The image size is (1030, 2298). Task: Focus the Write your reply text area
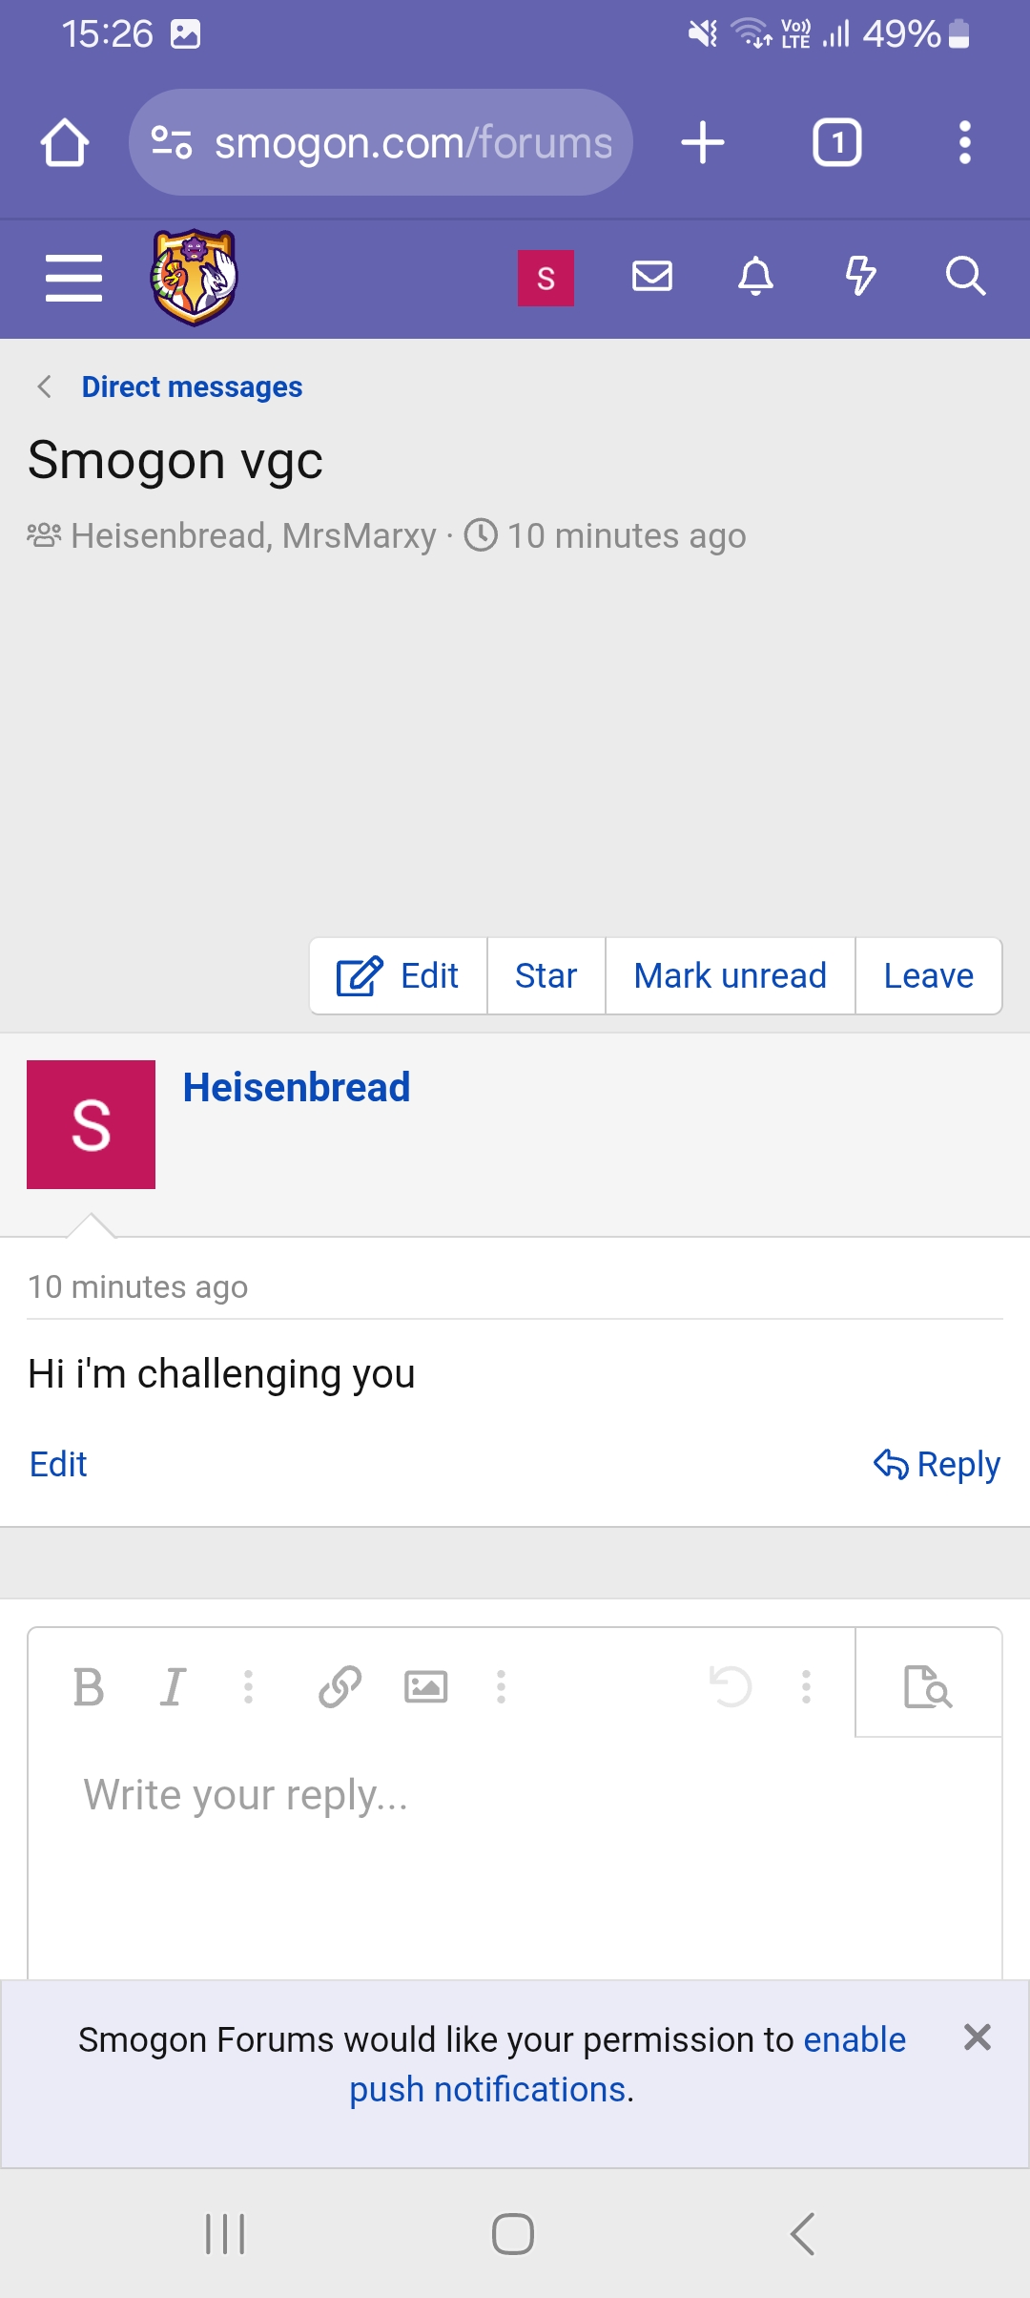pyautogui.click(x=515, y=1856)
